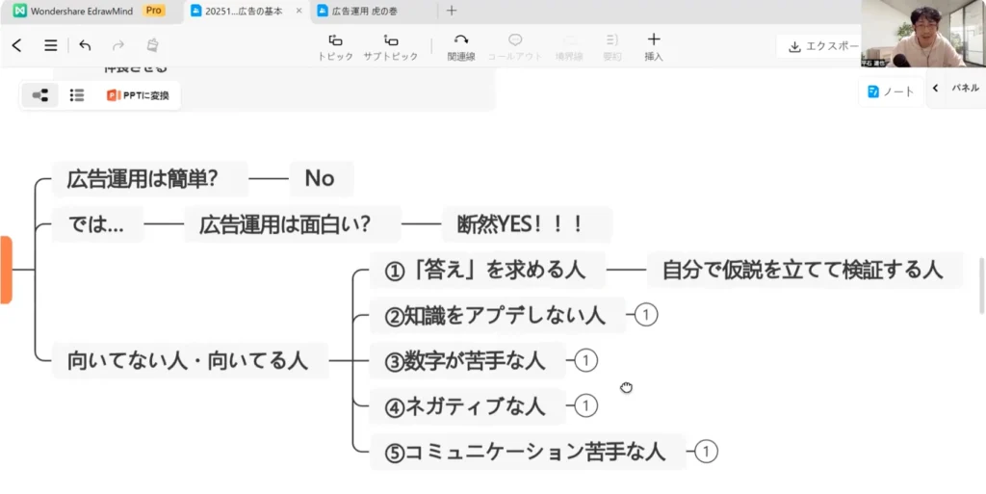
Task: Open the hamburger menu
Action: [51, 45]
